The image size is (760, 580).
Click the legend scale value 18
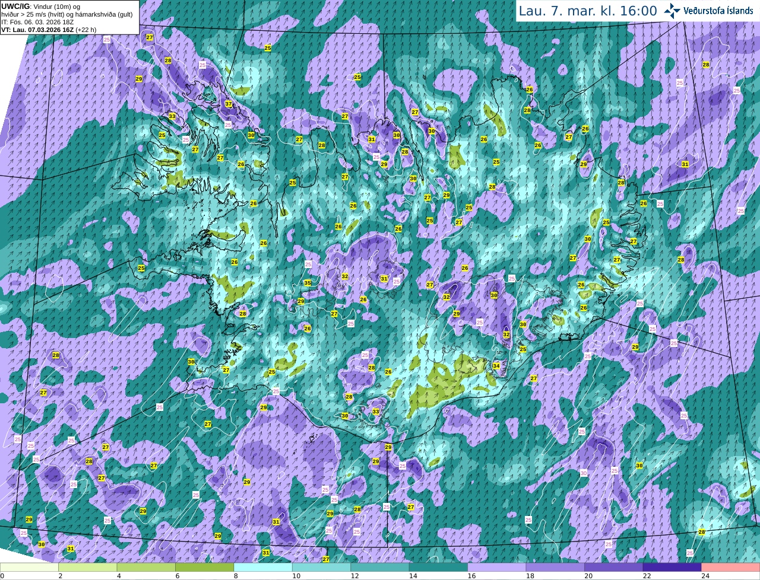530,576
